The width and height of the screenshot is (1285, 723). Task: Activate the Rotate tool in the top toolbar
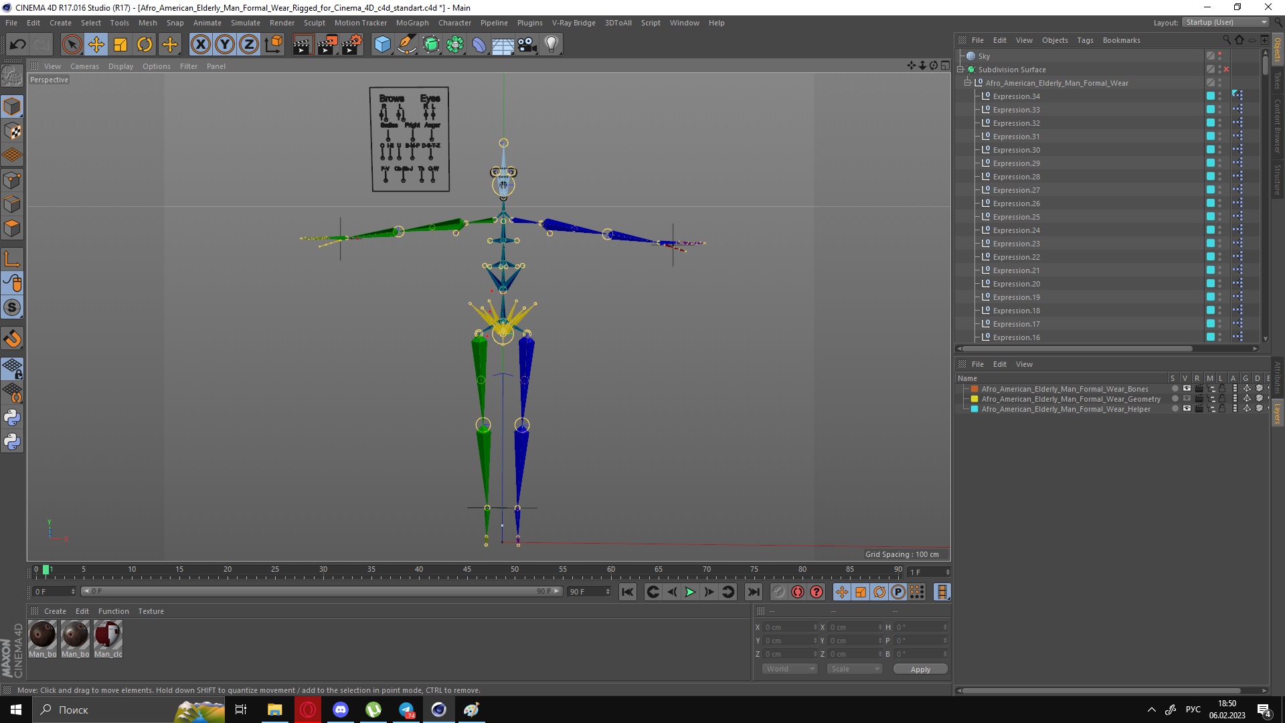click(145, 45)
